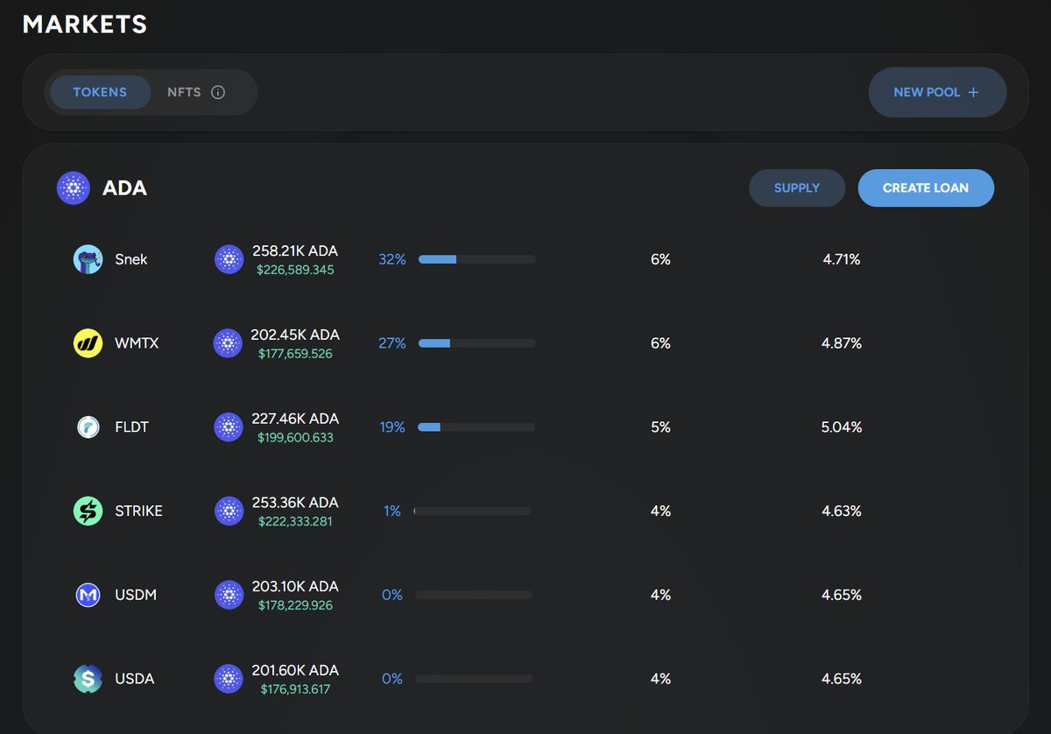
Task: Click the USDM token icon
Action: [x=88, y=595]
